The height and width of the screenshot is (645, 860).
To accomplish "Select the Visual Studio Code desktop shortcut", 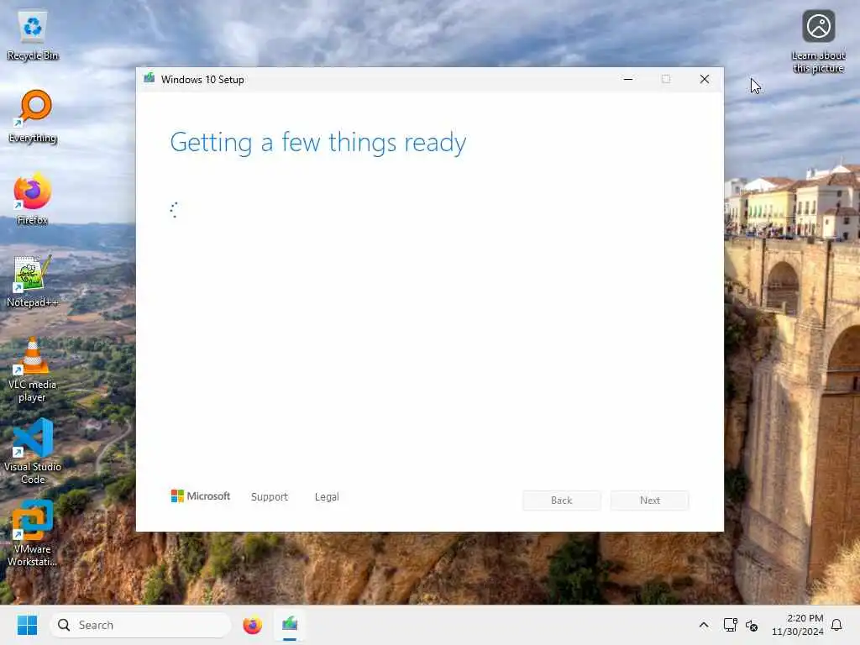I will pyautogui.click(x=33, y=451).
